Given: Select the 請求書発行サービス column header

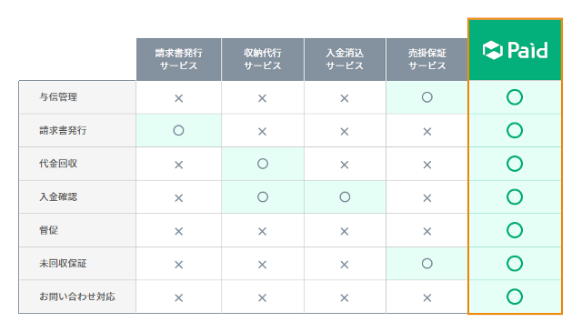Looking at the screenshot, I should click(178, 59).
